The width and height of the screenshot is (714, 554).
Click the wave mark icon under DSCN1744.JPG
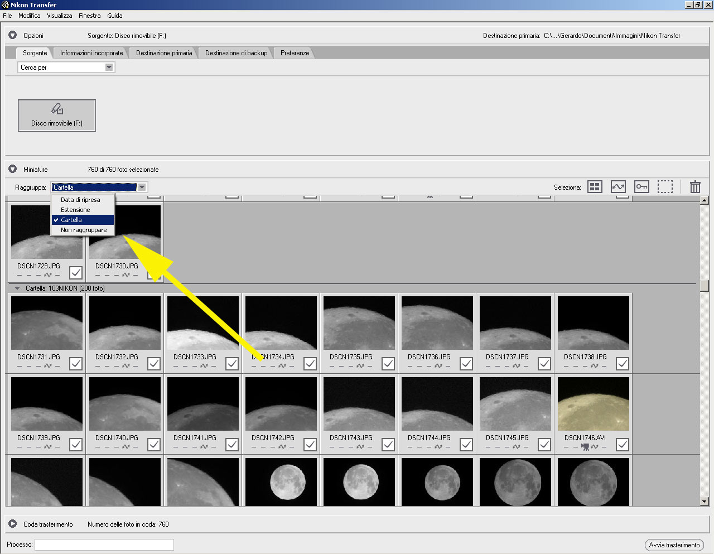438,447
